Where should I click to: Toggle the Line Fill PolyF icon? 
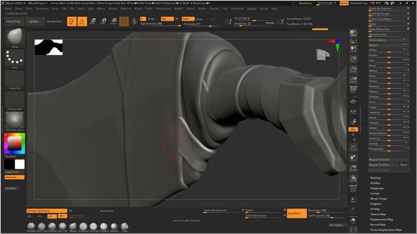353,188
